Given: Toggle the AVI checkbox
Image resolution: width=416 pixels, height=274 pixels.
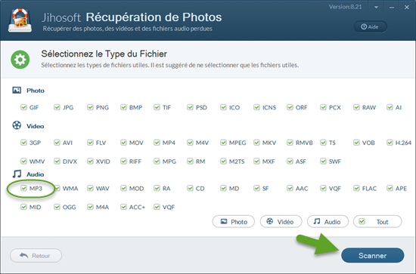Looking at the screenshot, I should point(57,143).
